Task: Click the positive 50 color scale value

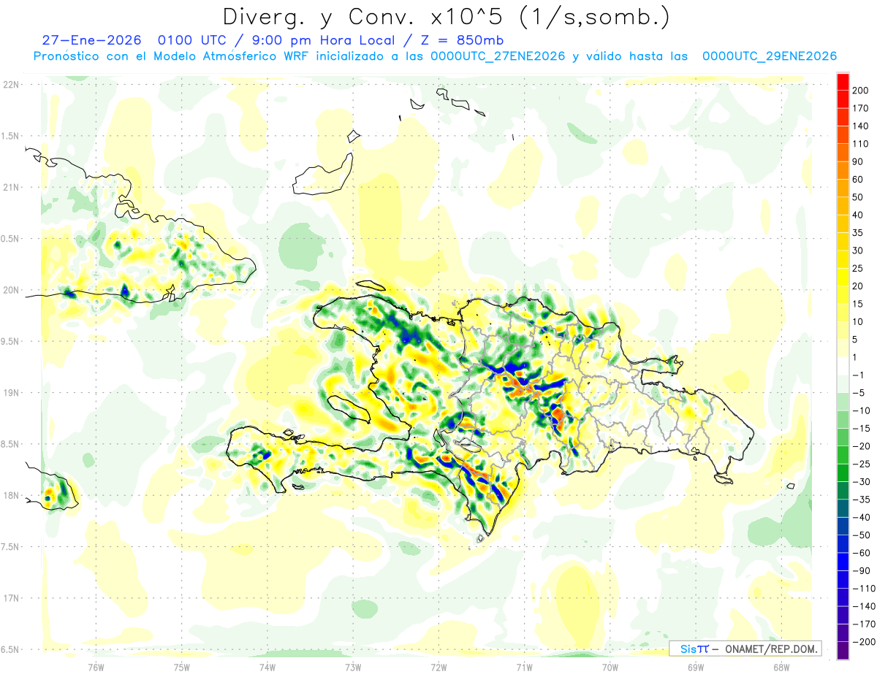Action: pyautogui.click(x=859, y=197)
